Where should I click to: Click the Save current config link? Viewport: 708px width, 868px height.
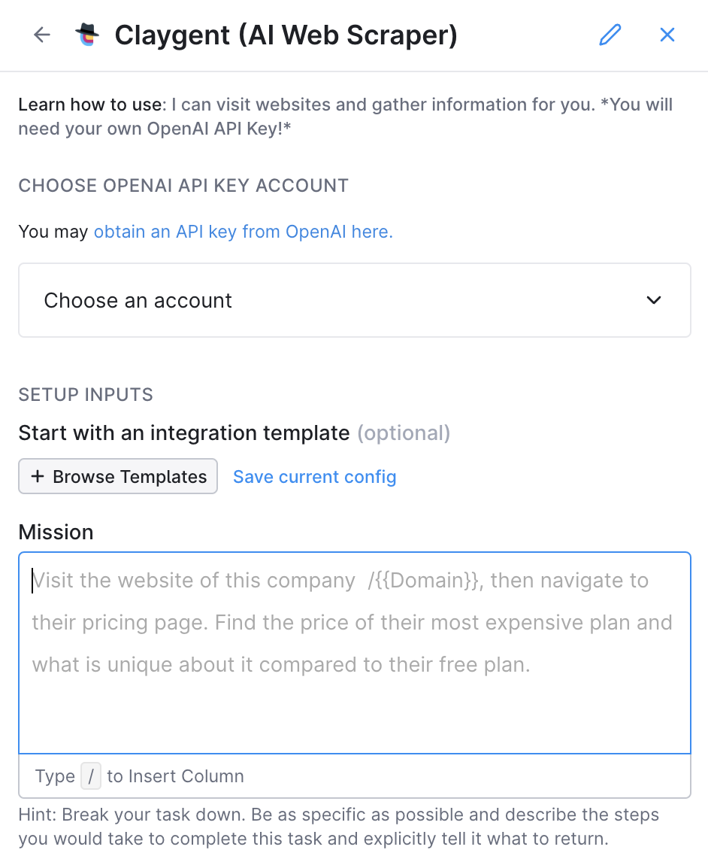tap(314, 477)
